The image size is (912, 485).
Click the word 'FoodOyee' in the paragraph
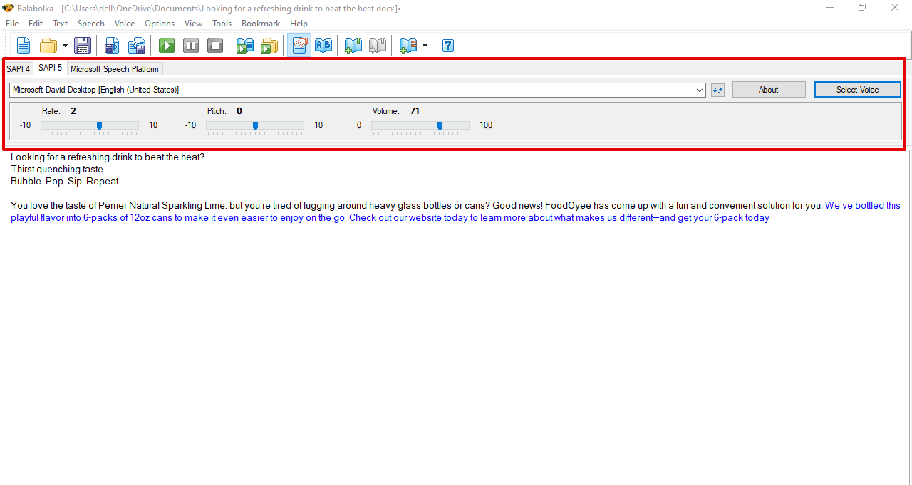click(x=566, y=206)
